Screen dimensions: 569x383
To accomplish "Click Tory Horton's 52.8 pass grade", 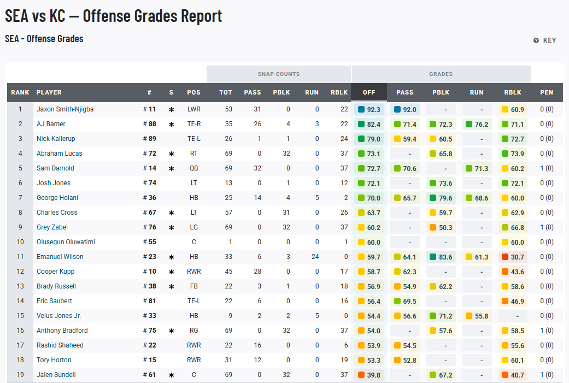I will click(x=406, y=360).
